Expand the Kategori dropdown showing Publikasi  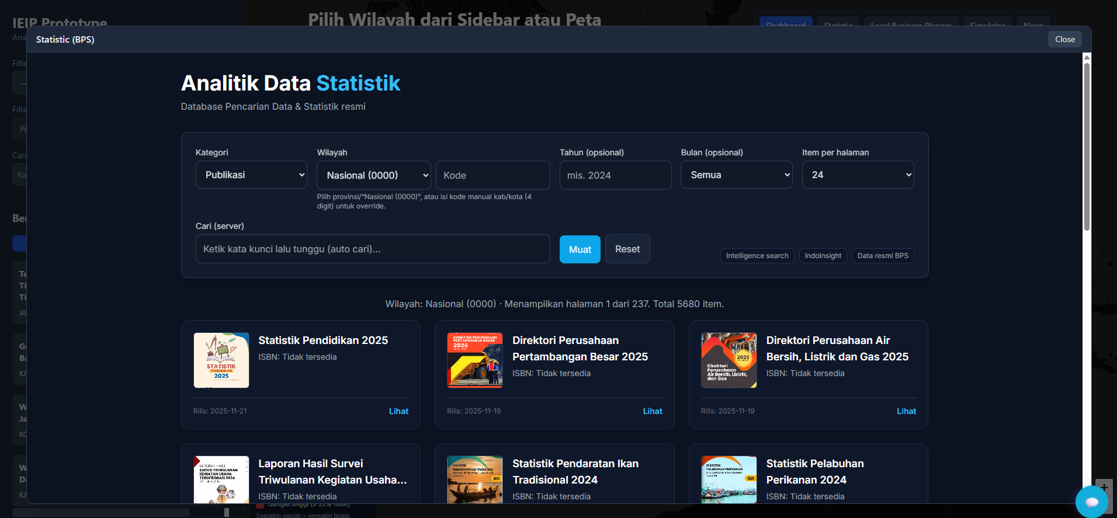click(x=251, y=175)
